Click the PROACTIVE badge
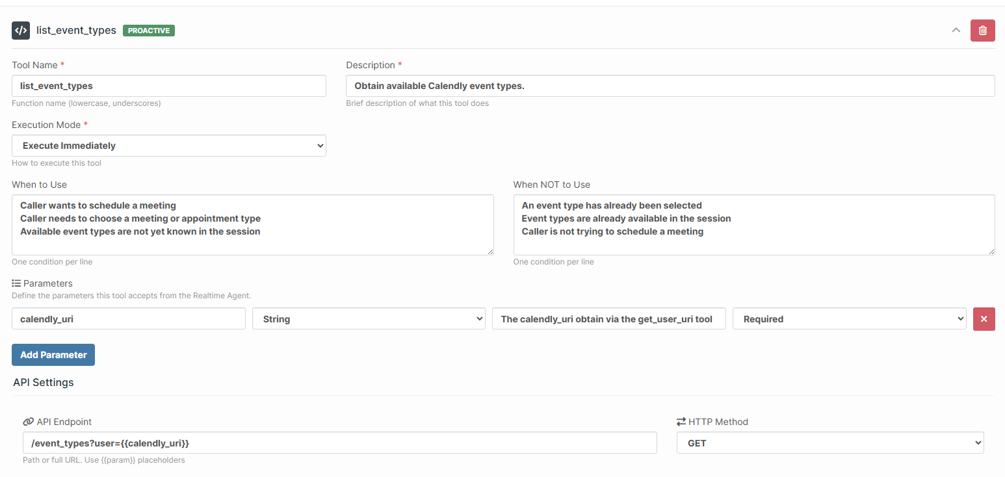 click(149, 31)
